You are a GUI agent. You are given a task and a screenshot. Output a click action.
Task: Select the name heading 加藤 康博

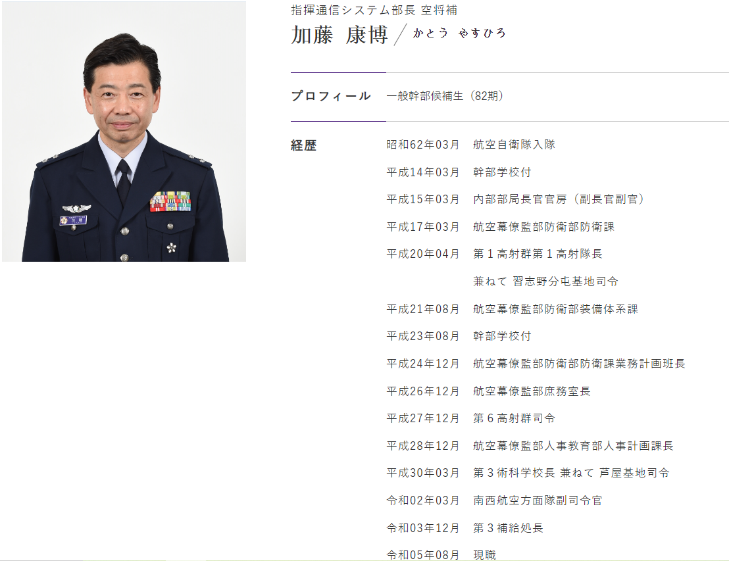(x=339, y=35)
